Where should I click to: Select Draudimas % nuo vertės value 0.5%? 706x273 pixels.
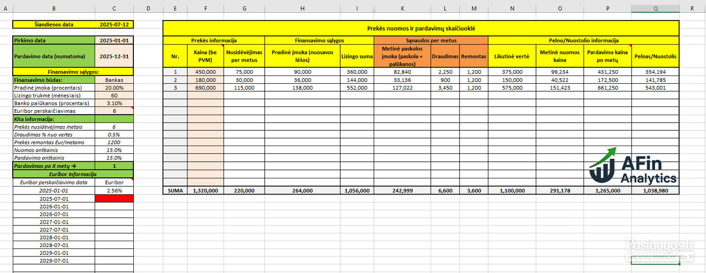click(114, 135)
